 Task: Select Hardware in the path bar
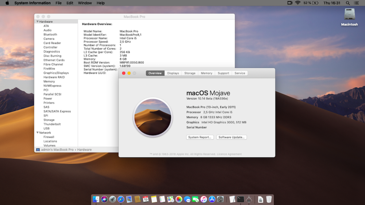click(x=84, y=150)
